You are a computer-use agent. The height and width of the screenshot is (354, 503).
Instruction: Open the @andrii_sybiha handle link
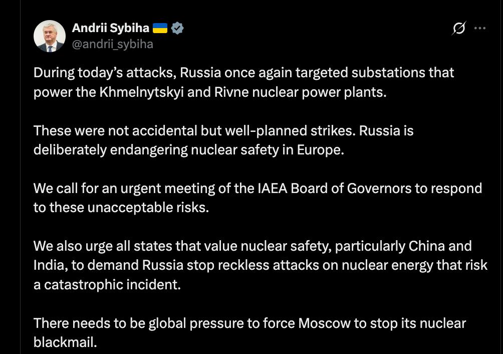coord(112,44)
